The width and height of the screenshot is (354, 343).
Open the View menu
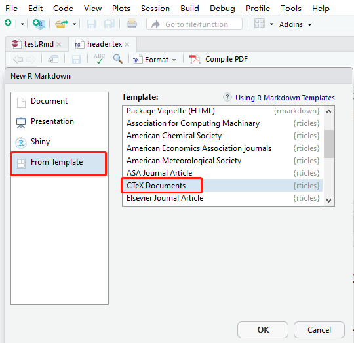click(x=92, y=9)
